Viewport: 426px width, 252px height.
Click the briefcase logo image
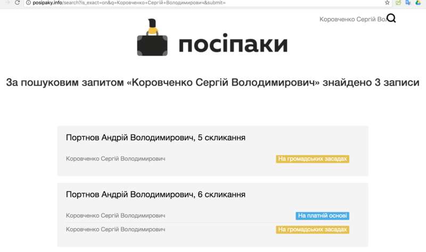(152, 37)
